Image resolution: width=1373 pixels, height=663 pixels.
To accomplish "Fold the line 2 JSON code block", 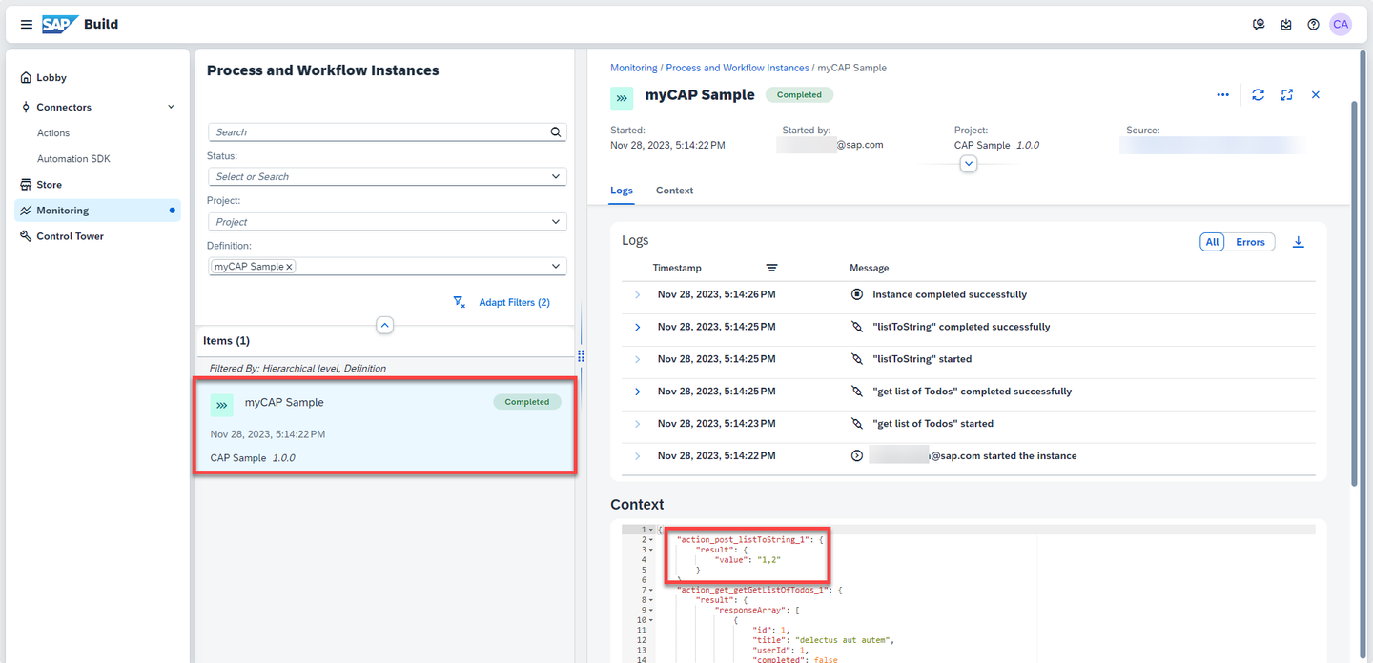I will coord(651,540).
